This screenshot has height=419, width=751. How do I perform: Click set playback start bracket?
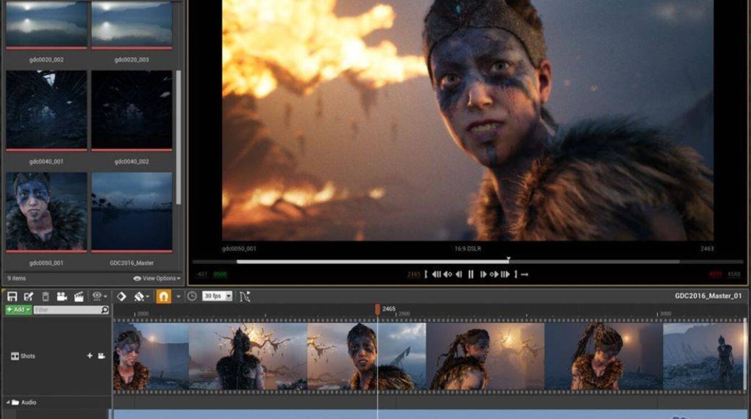click(x=426, y=274)
